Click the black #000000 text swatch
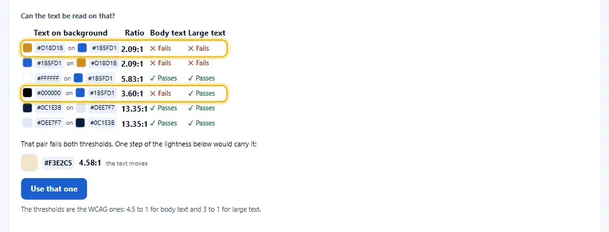 click(27, 93)
